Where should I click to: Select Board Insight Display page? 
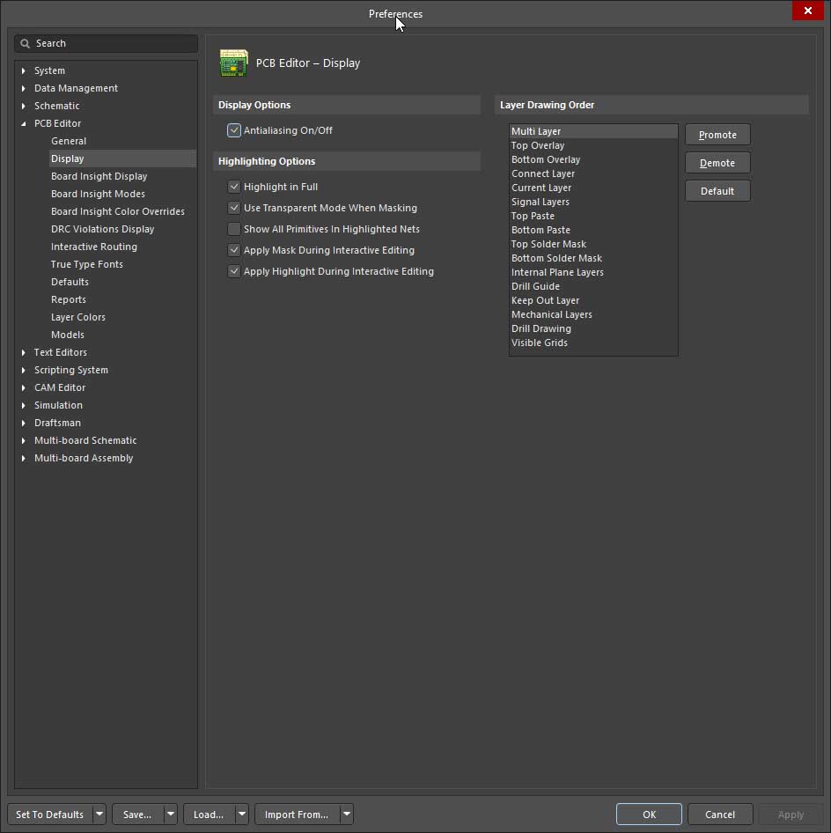99,176
